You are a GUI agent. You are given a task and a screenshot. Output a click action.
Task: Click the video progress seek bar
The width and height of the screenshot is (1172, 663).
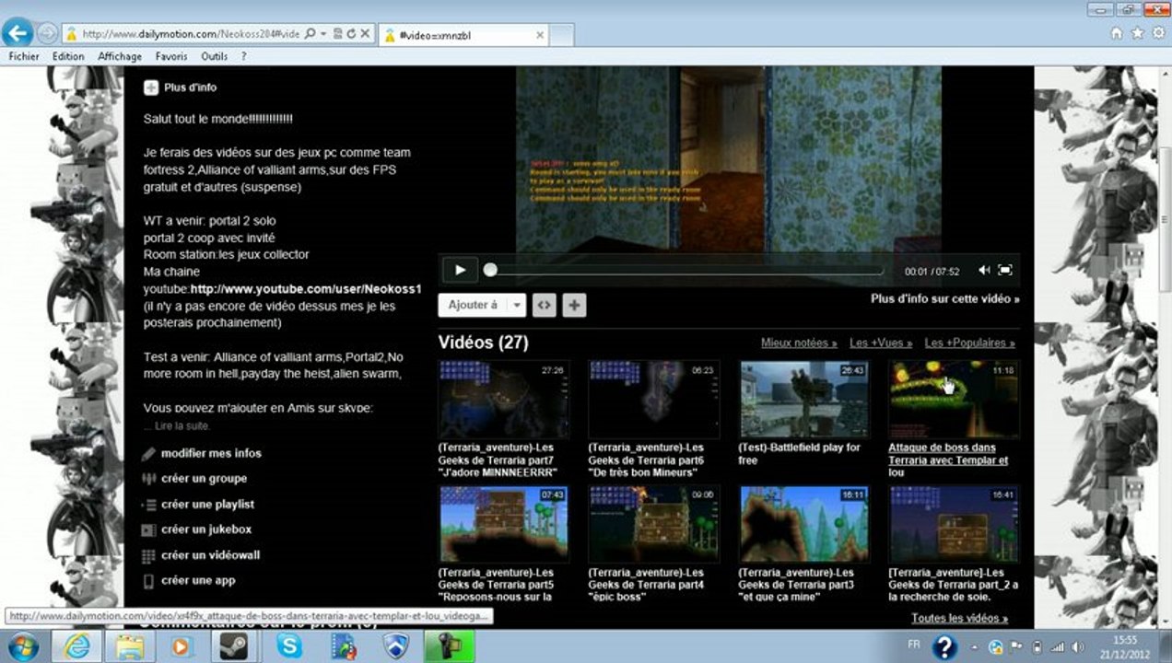point(685,270)
